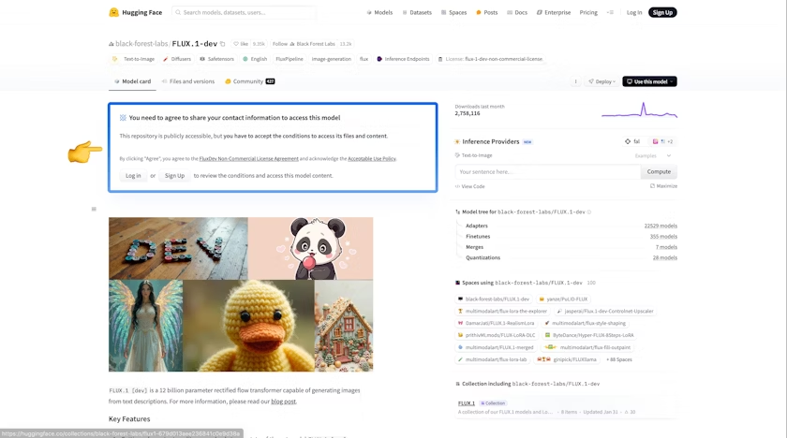Open Spaces in the top navigation
The image size is (787, 438).
pyautogui.click(x=453, y=12)
